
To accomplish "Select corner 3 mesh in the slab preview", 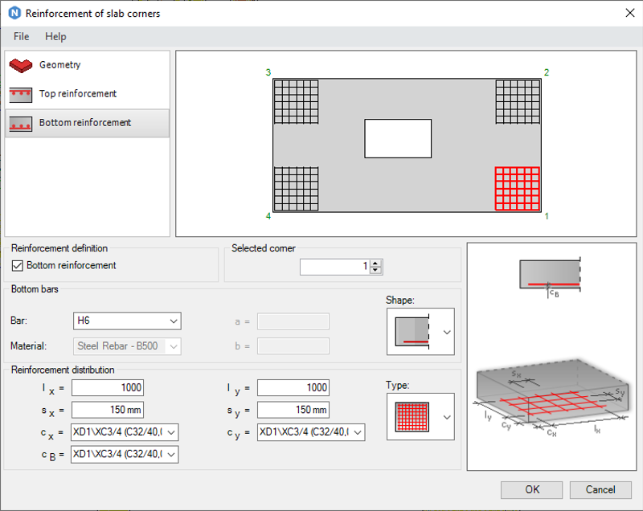I will (x=296, y=101).
